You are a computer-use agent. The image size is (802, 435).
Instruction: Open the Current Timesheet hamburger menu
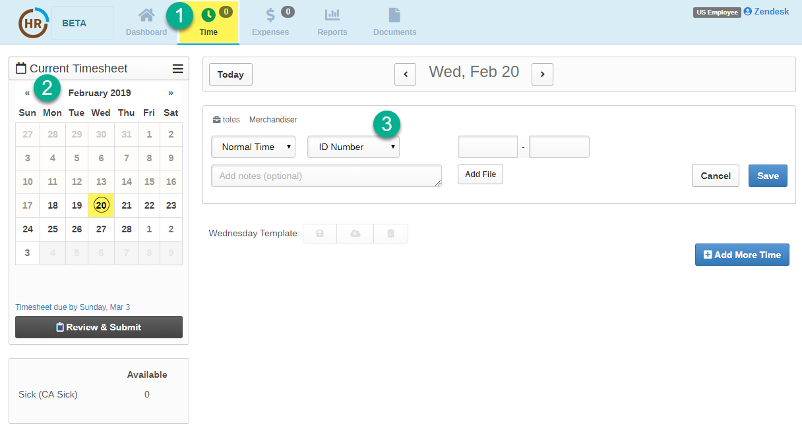[177, 68]
